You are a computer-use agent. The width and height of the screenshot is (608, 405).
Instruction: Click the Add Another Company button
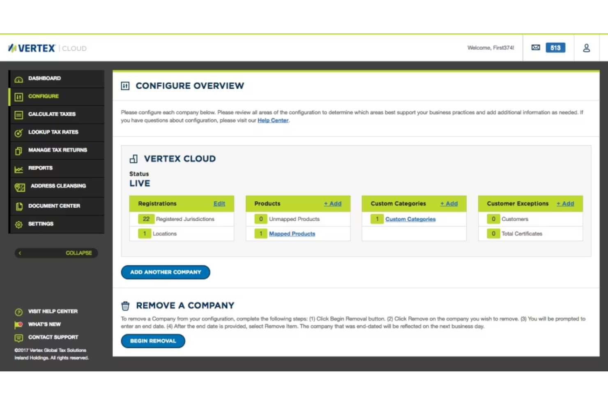[166, 272]
